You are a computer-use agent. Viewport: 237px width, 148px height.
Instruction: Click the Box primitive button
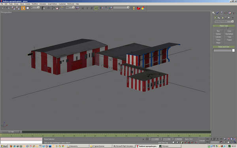(218, 31)
